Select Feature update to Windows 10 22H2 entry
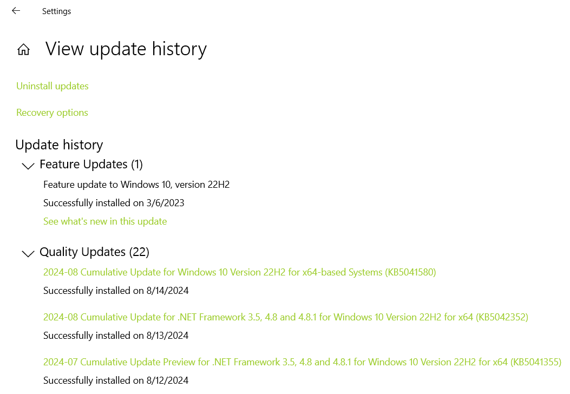The image size is (570, 394). coord(136,185)
